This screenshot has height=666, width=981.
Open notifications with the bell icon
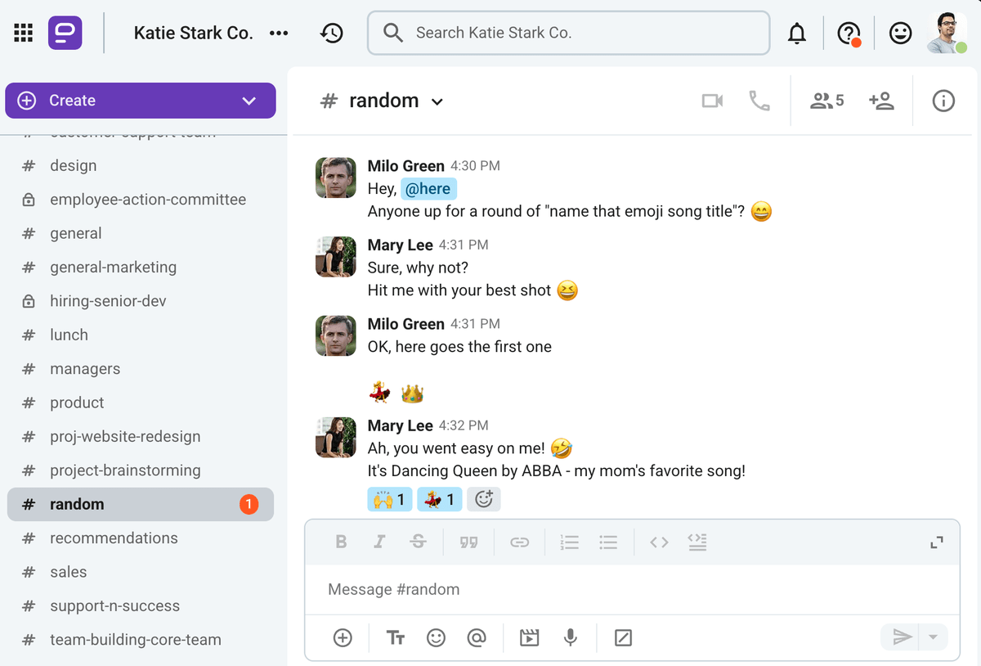pos(797,33)
